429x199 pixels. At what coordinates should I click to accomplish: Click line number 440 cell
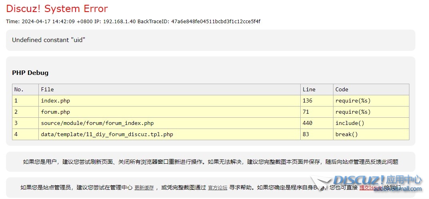coord(307,123)
